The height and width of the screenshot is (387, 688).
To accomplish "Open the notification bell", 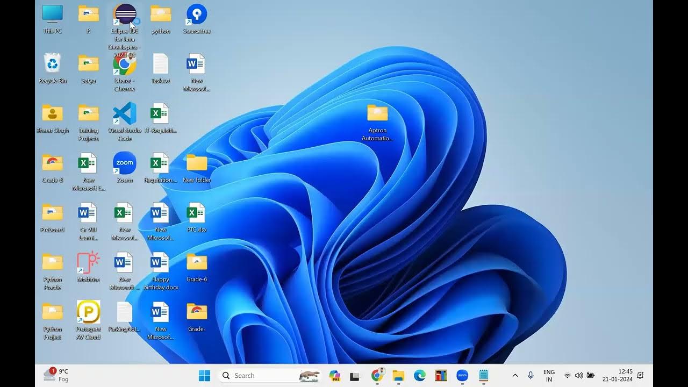I will (x=641, y=376).
